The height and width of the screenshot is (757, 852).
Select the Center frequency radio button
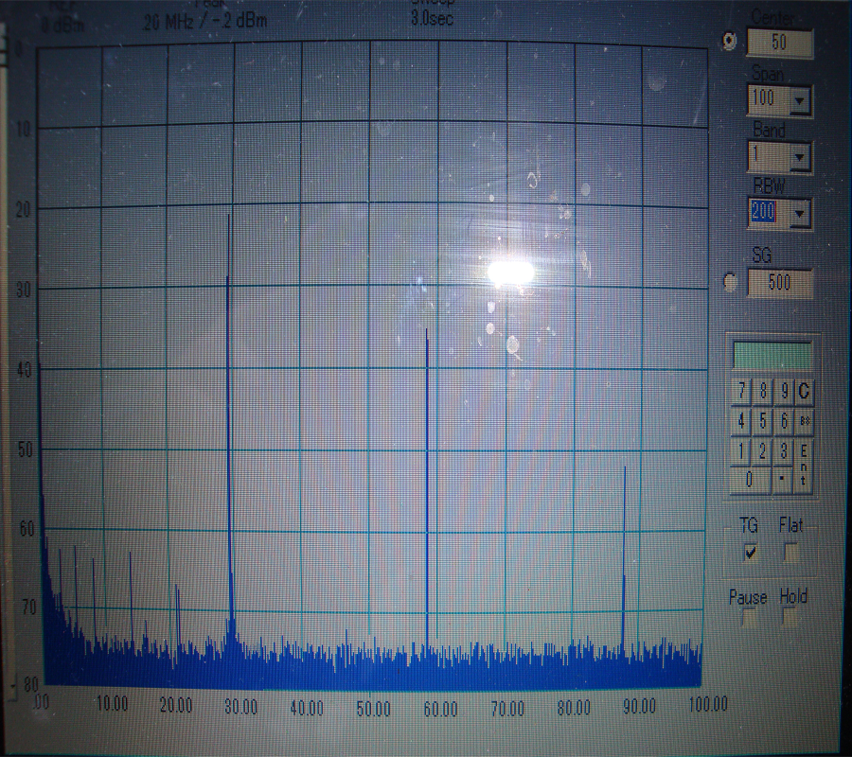click(x=729, y=41)
